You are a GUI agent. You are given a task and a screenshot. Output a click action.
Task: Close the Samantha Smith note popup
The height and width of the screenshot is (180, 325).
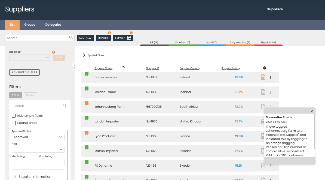pos(312,111)
